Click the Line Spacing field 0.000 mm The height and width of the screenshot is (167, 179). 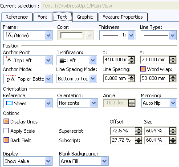pyautogui.click(x=115, y=79)
